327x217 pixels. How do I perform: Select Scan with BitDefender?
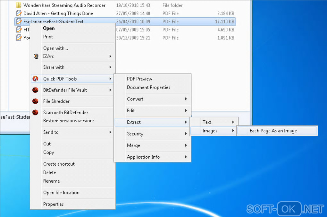pyautogui.click(x=66, y=112)
